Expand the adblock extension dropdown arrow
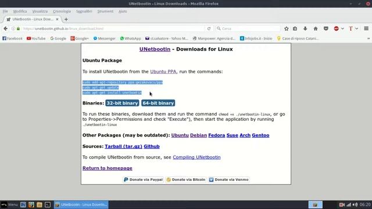This screenshot has width=372, height=209. 342,28
